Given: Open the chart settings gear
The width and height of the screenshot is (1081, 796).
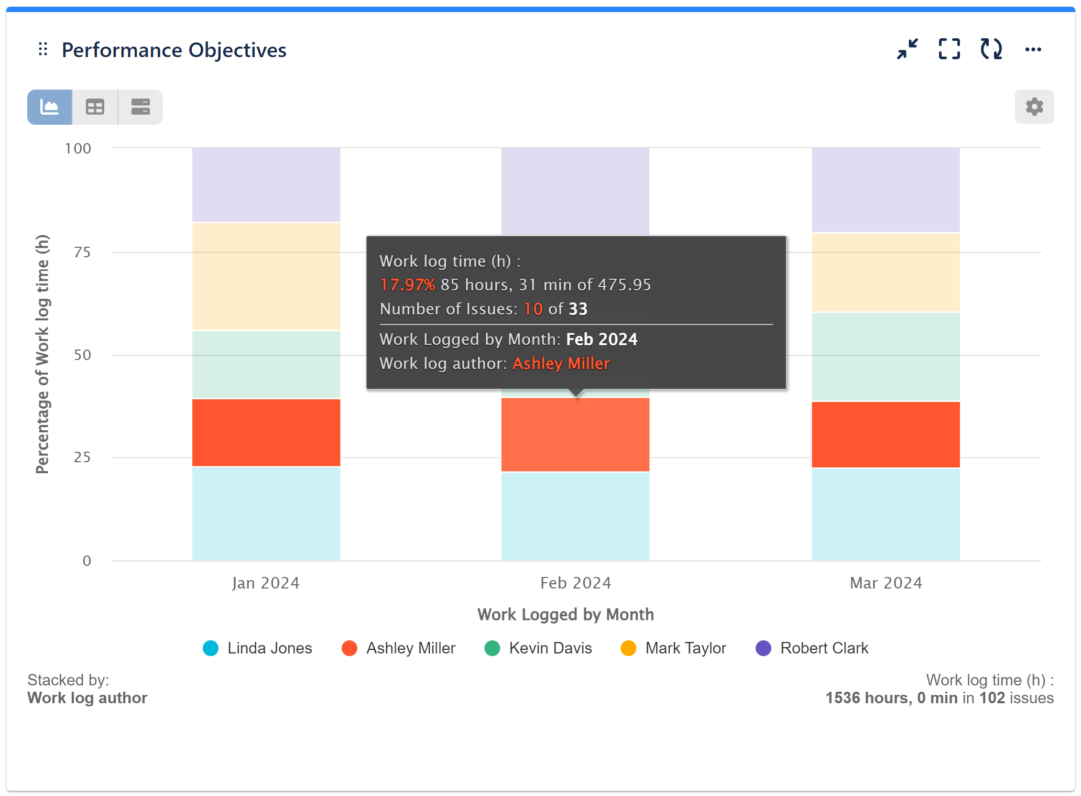Looking at the screenshot, I should pos(1034,106).
